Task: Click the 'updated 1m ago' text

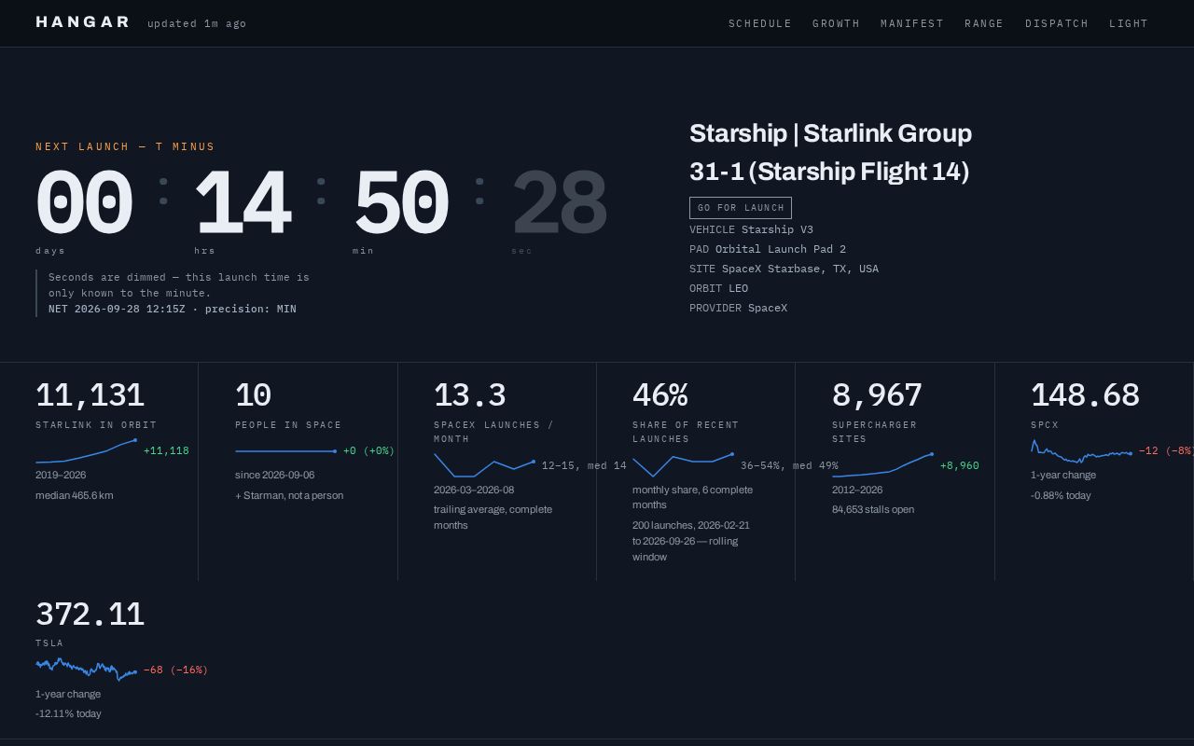Action: (197, 23)
